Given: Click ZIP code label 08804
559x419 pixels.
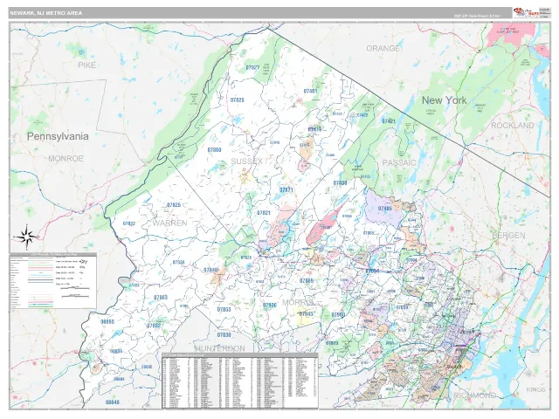Looking at the screenshot, I should pyautogui.click(x=119, y=379).
